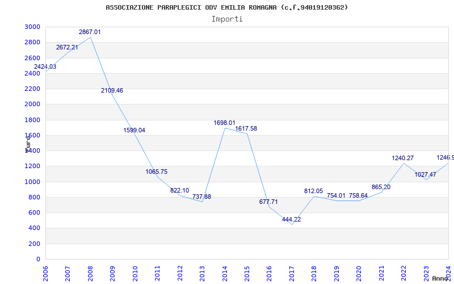Click the year 2009 axis label
454x284 pixels.
click(x=112, y=274)
